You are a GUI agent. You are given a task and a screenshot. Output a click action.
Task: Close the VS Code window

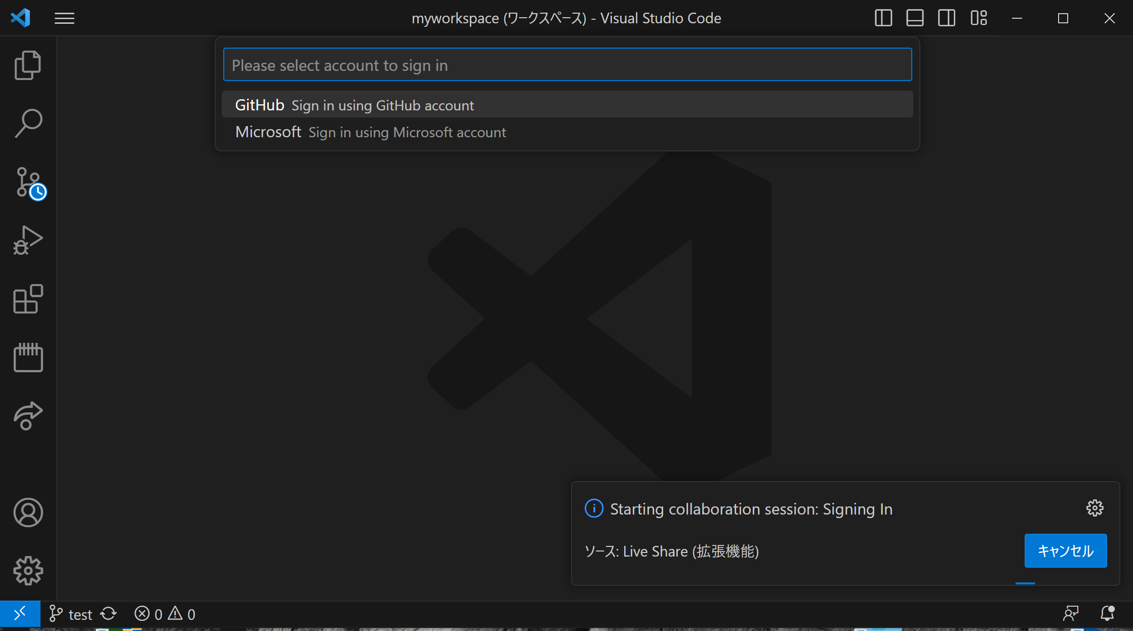(1110, 18)
